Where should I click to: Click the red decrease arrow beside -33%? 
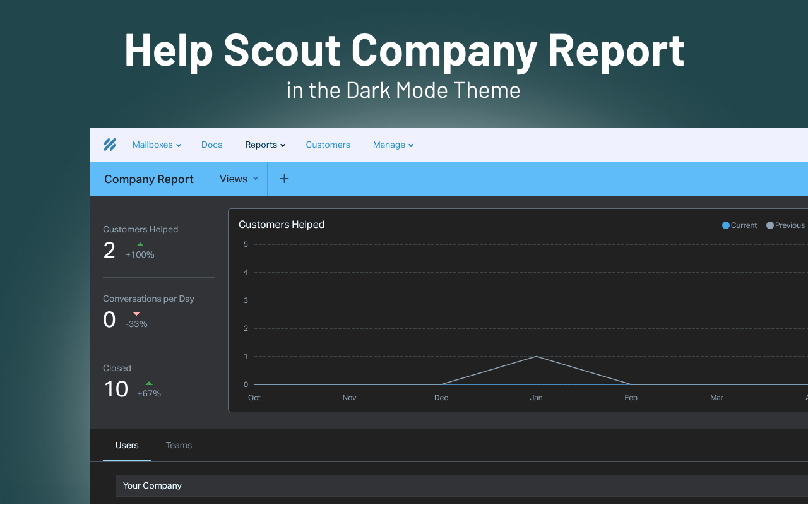click(135, 314)
